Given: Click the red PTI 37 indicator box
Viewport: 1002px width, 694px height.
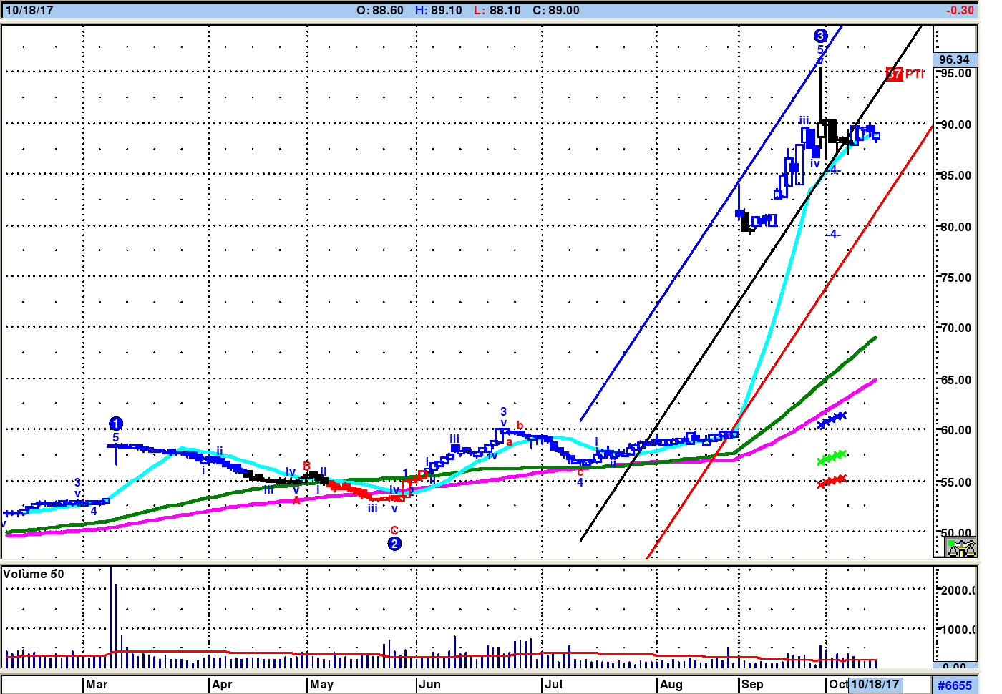Looking at the screenshot, I should coord(895,74).
